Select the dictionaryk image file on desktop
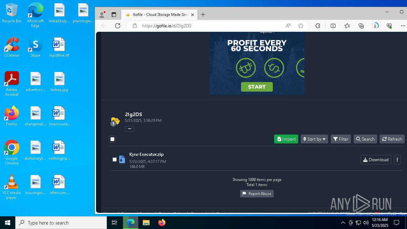 tap(35, 150)
